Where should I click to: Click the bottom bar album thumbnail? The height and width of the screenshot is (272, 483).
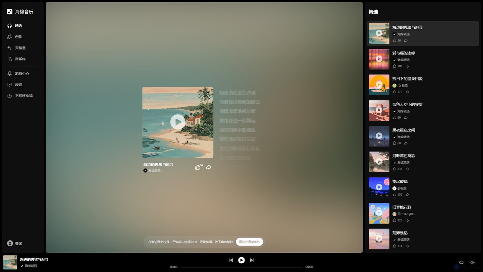pos(10,262)
